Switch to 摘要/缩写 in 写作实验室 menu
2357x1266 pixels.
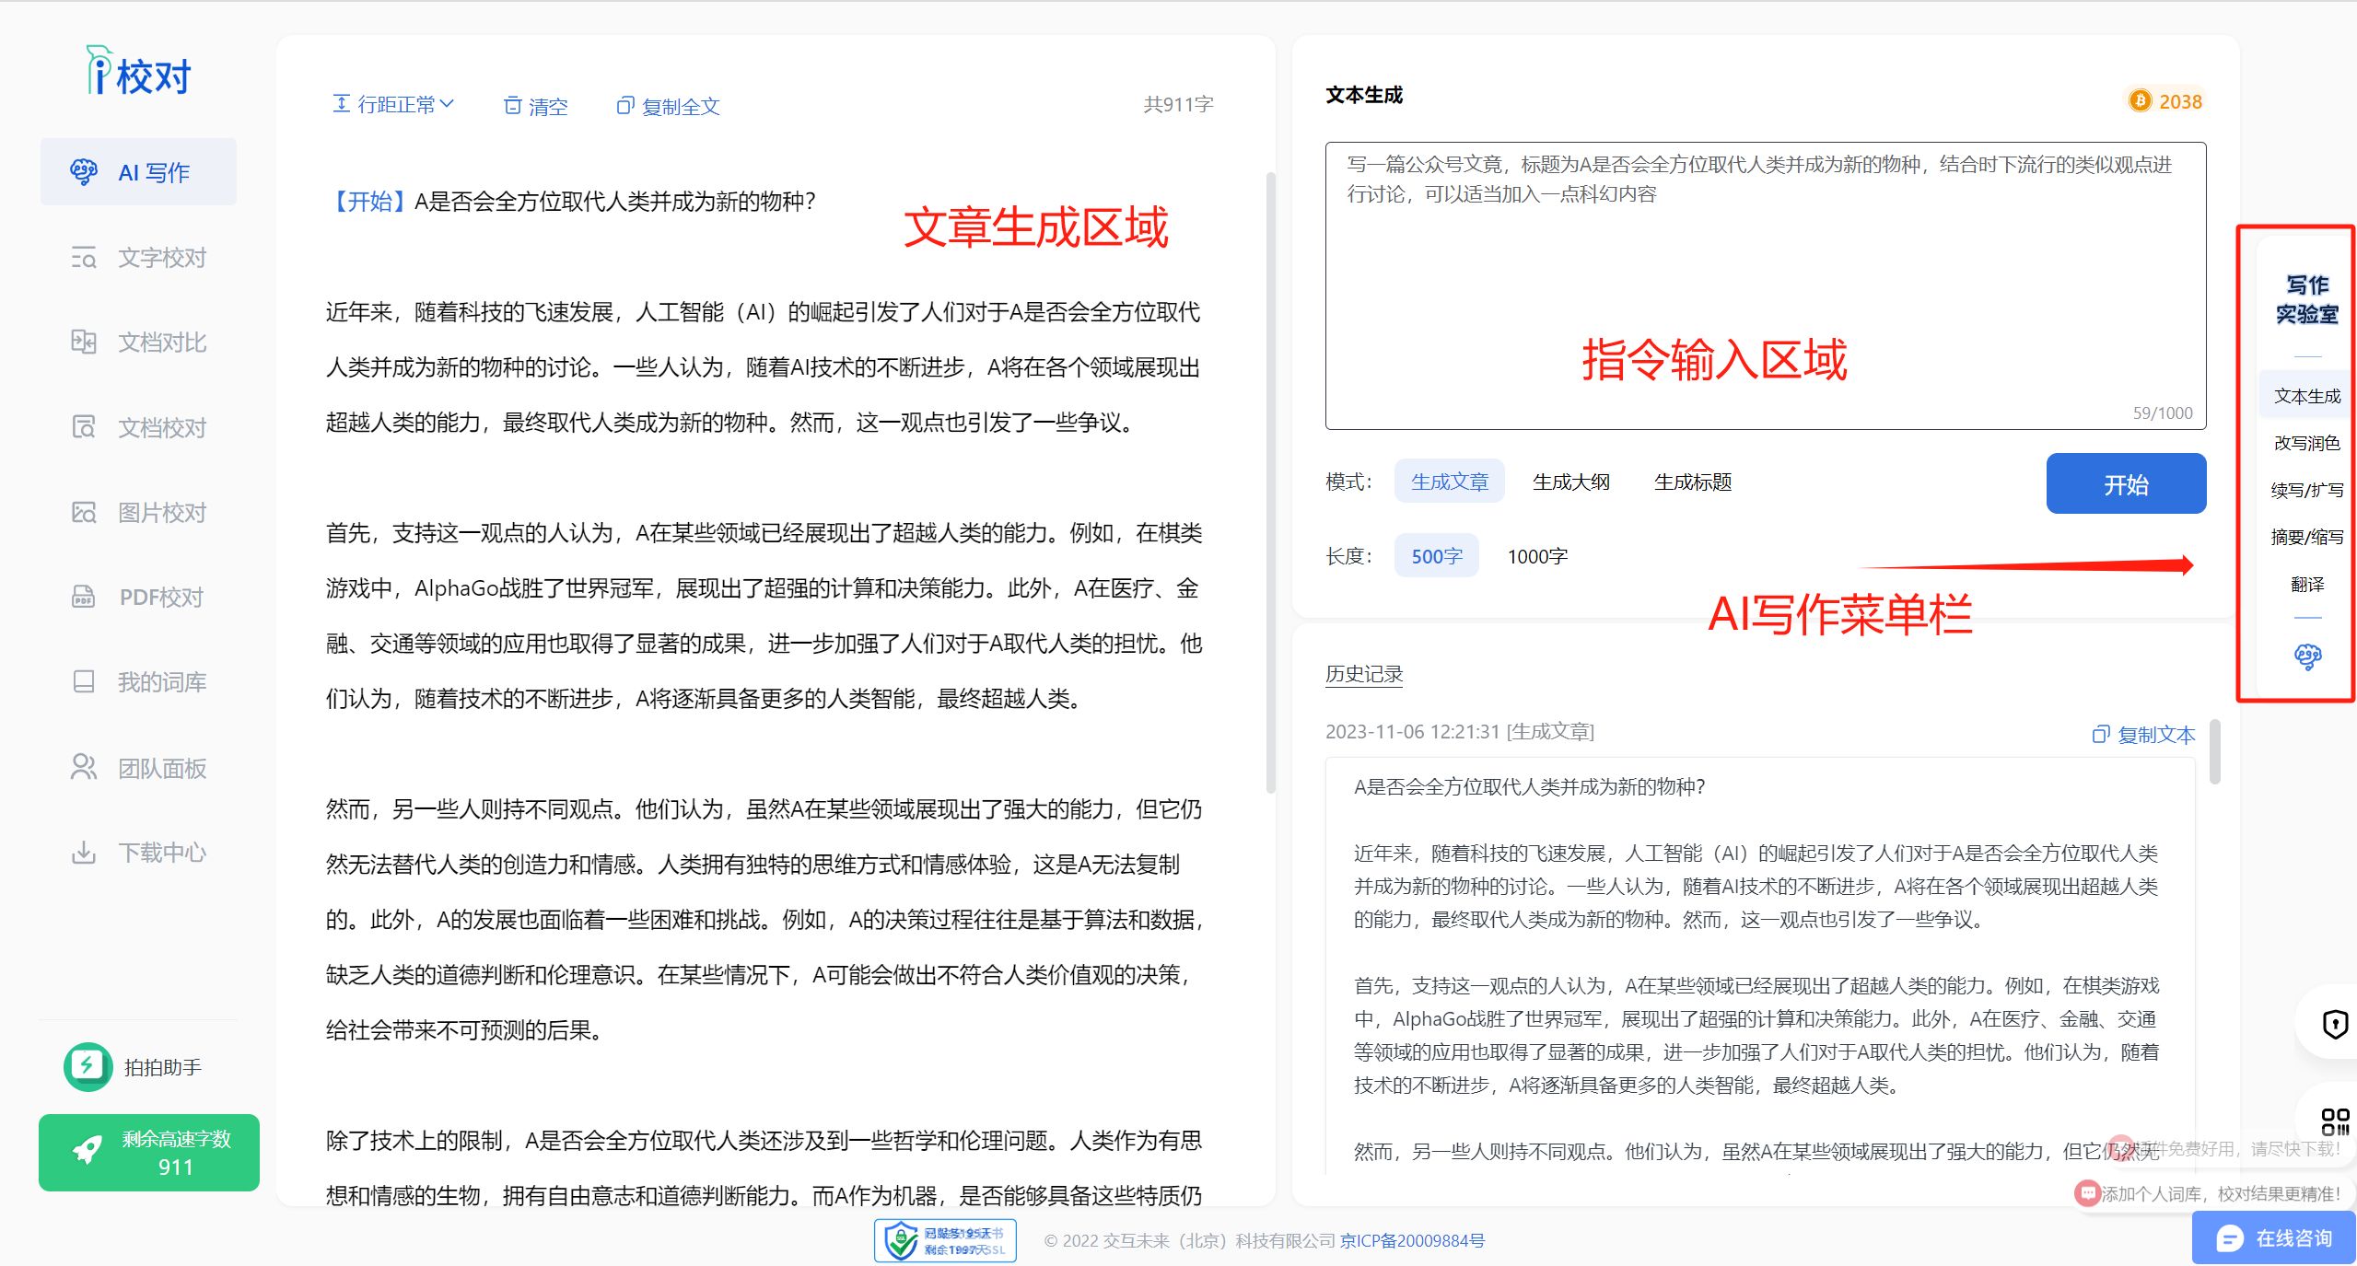click(2306, 537)
